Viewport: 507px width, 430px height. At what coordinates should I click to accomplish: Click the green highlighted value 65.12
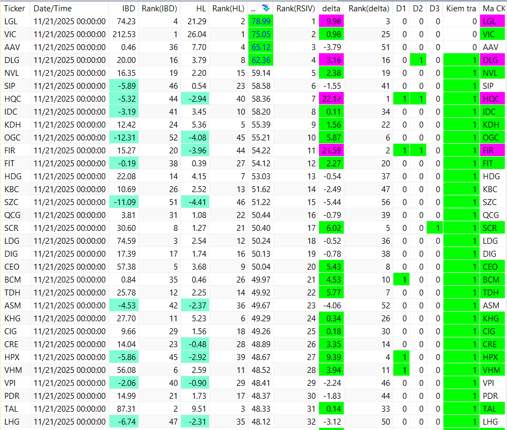261,47
